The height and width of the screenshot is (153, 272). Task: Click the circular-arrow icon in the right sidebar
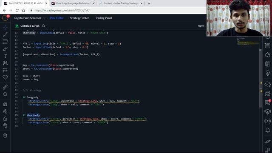click(x=267, y=55)
